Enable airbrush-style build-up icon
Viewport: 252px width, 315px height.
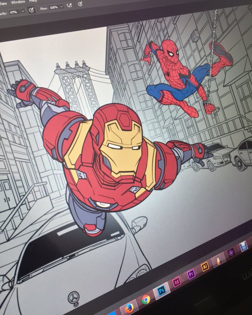(69, 5)
